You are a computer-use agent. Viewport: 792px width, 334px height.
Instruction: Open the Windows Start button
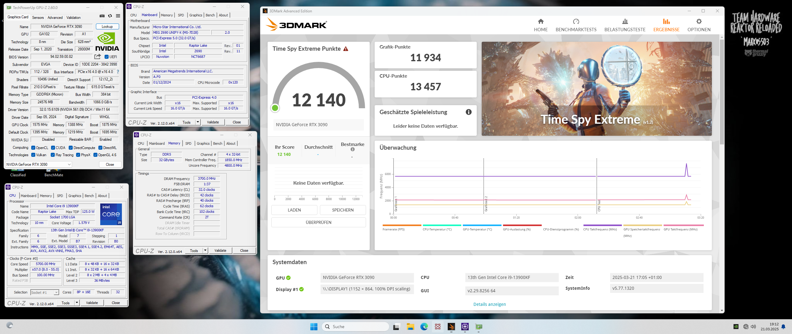[314, 327]
